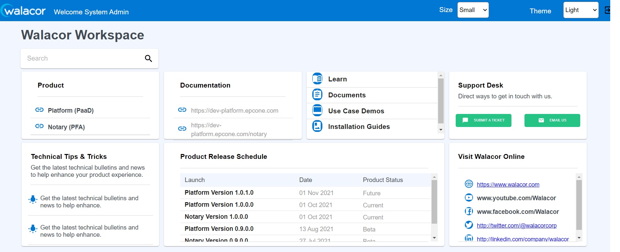Screen dimensions: 620x252
Task: Click the globe icon beside walacor.com
Action: point(469,184)
